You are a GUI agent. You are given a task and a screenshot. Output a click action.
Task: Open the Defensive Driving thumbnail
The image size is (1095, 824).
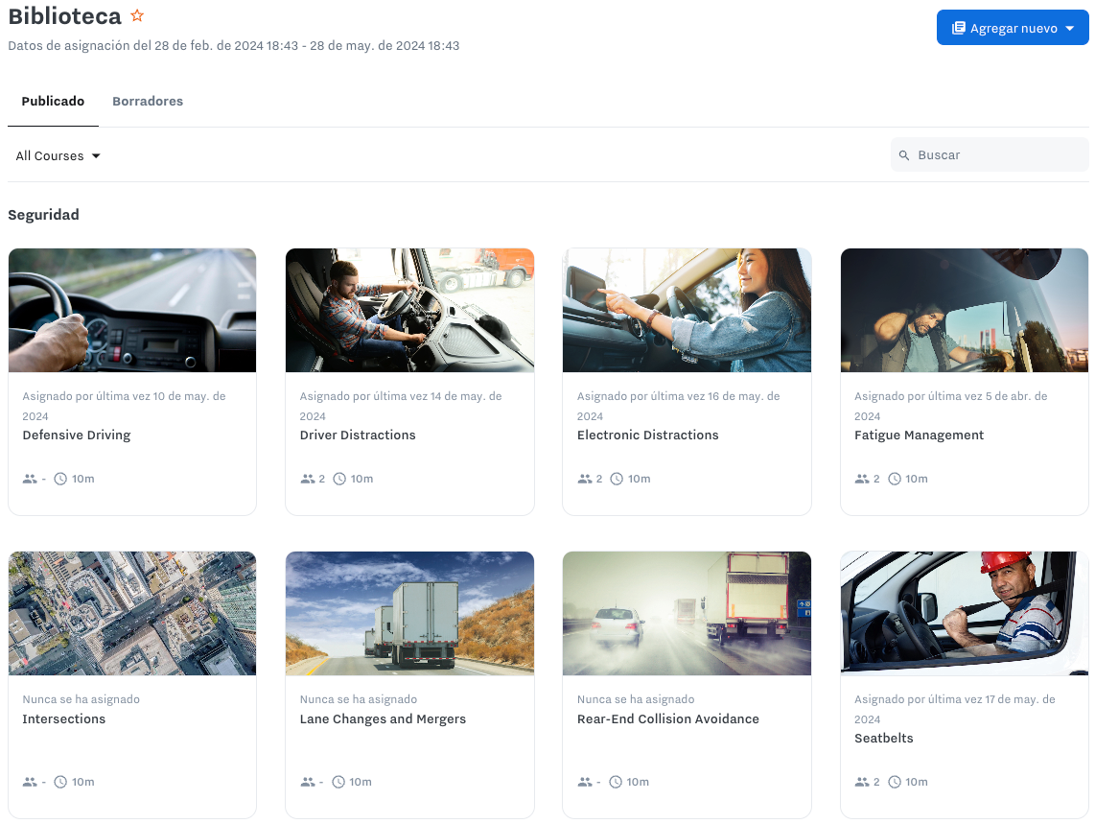click(132, 310)
